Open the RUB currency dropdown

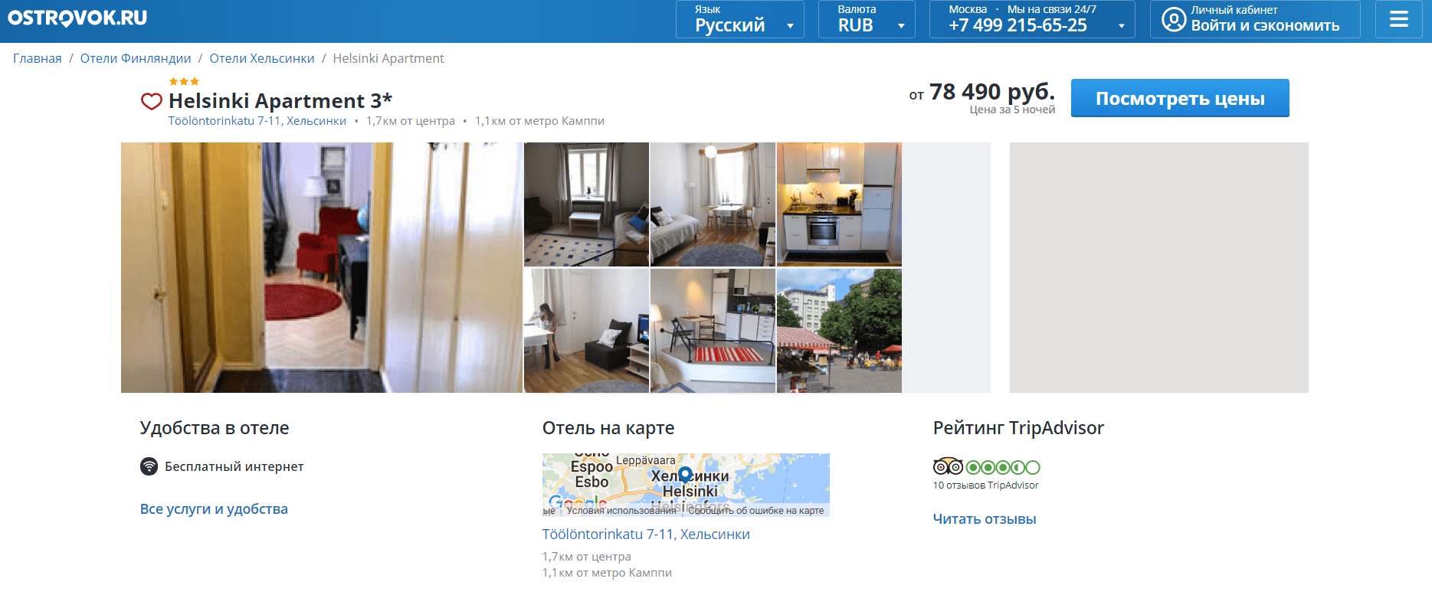coord(867,19)
